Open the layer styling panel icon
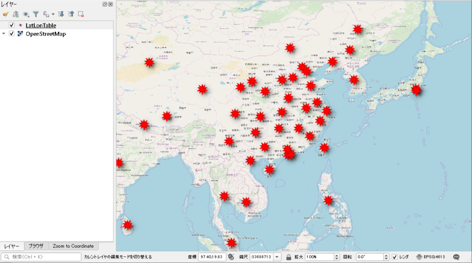 (6, 14)
